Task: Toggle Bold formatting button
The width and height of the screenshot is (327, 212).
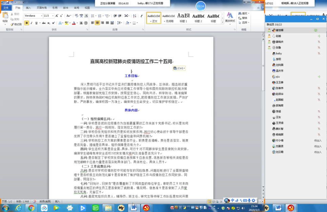Action: (27, 23)
